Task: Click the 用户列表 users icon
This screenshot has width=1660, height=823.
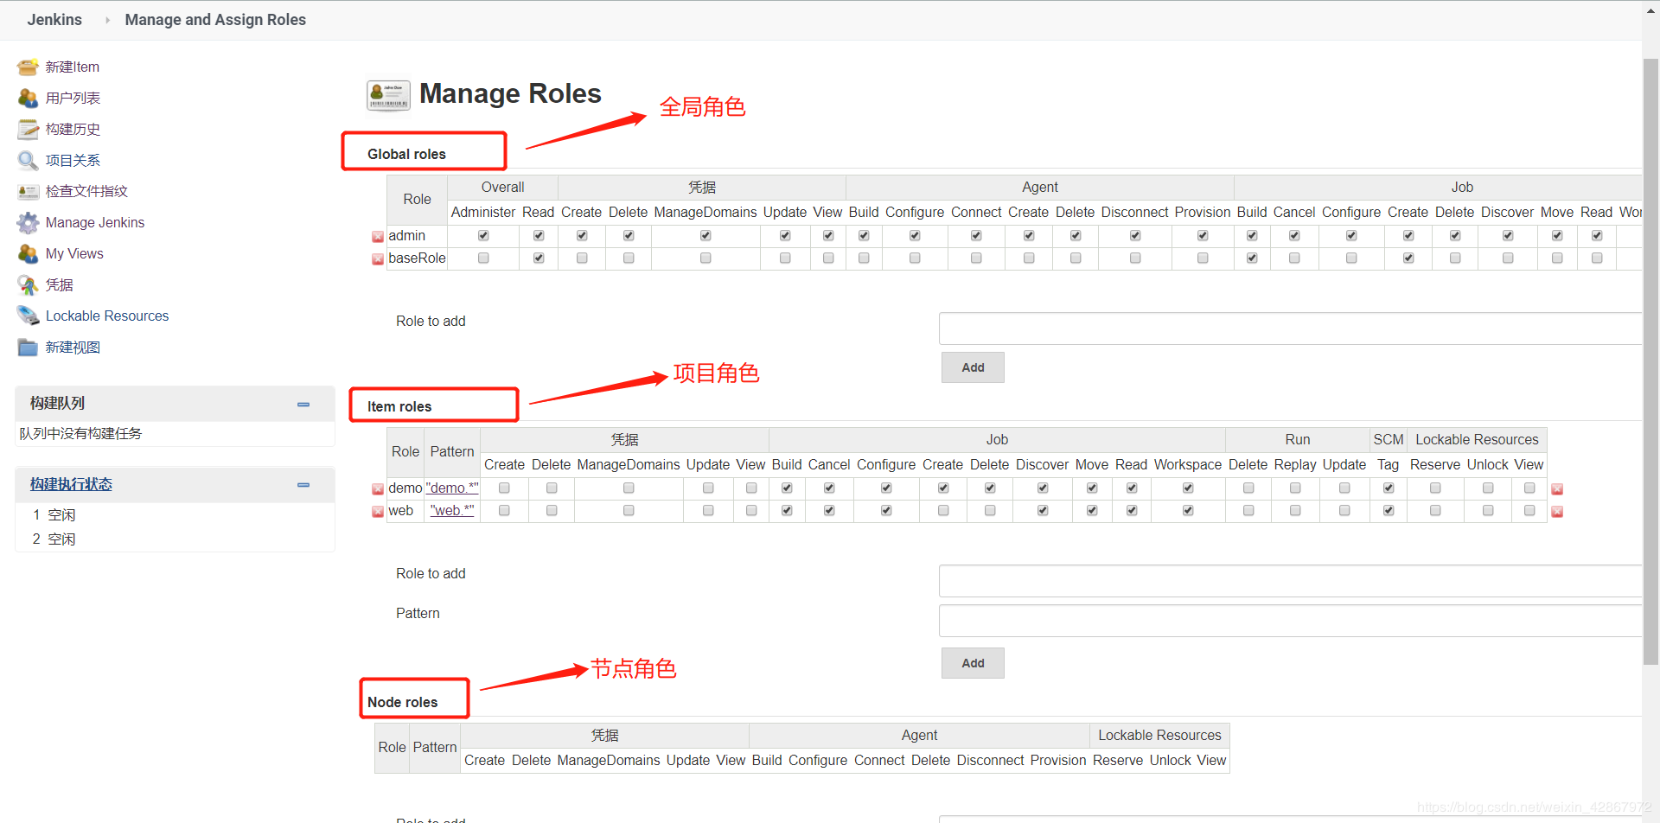Action: point(28,99)
